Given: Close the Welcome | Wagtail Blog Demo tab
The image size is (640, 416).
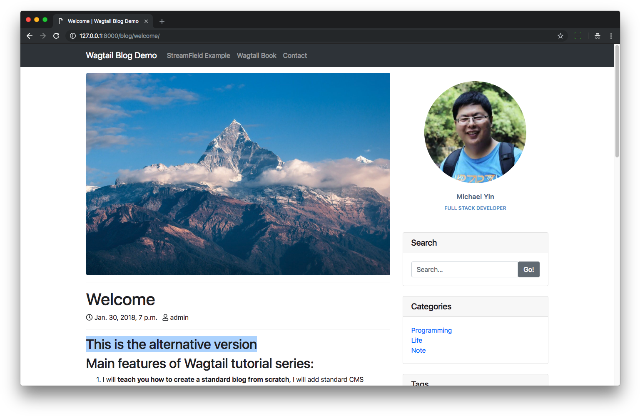Looking at the screenshot, I should (146, 21).
